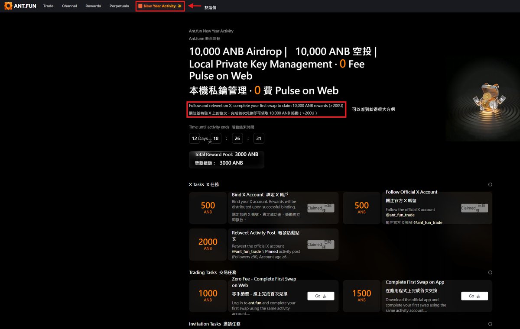Screen dimensions: 520x329
Task: Click Claimed button for Follow Official X Account
Action: click(474, 208)
